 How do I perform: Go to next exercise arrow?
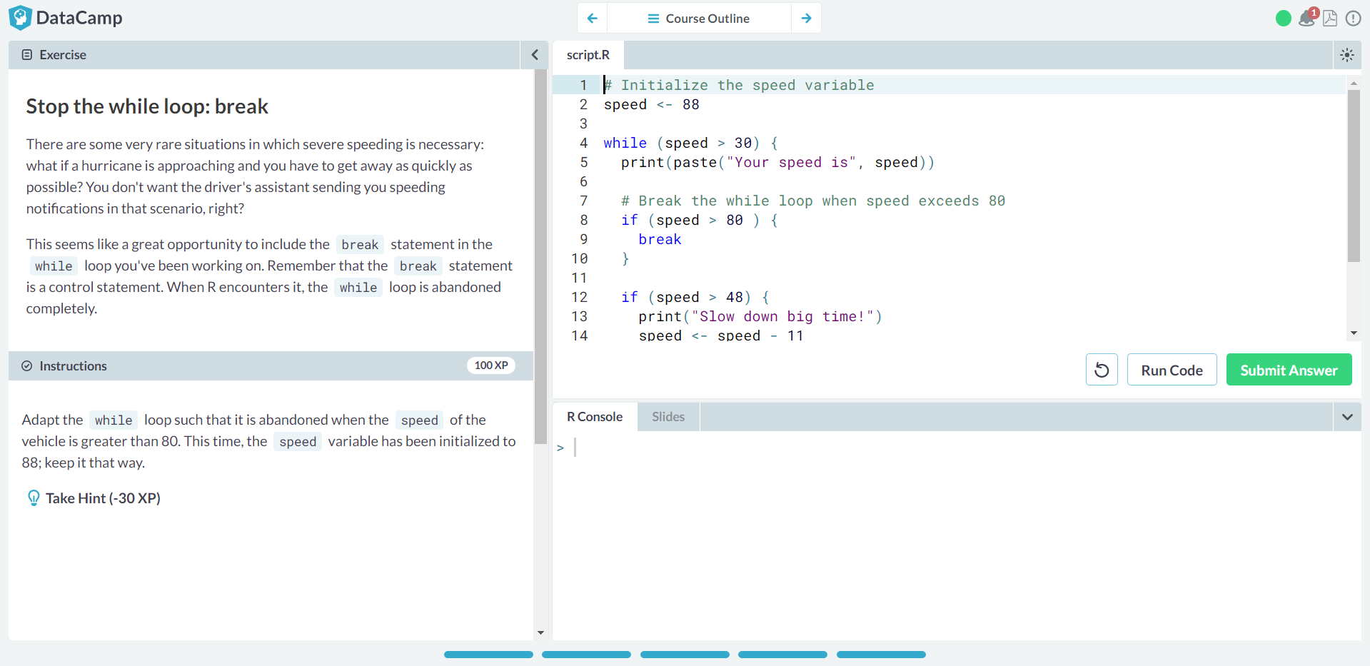point(806,18)
